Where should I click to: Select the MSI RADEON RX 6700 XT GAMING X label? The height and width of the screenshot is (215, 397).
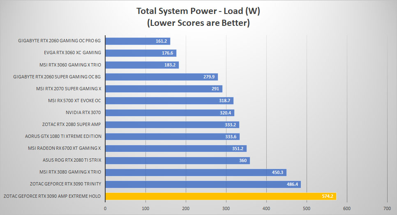64,148
